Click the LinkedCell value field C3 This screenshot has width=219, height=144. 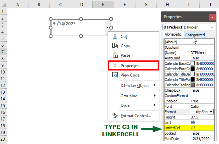click(202, 128)
